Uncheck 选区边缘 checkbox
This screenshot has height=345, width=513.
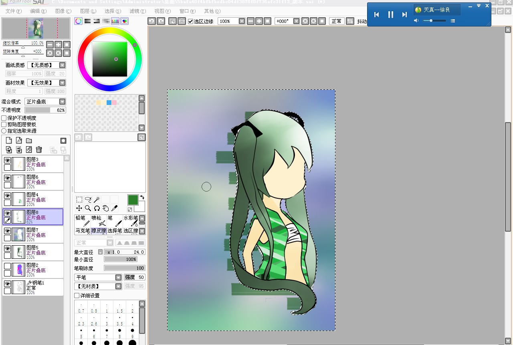pyautogui.click(x=190, y=21)
